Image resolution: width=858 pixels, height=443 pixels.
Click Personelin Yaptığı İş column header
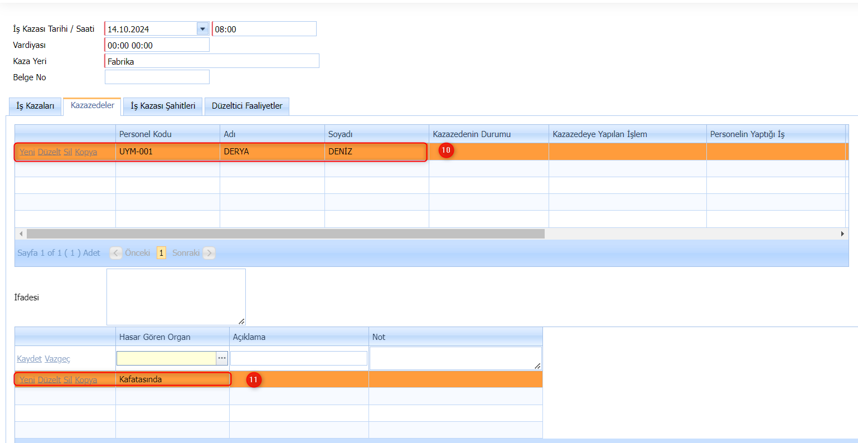click(776, 134)
